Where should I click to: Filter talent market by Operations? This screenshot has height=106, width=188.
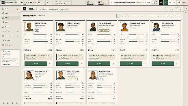(165, 16)
